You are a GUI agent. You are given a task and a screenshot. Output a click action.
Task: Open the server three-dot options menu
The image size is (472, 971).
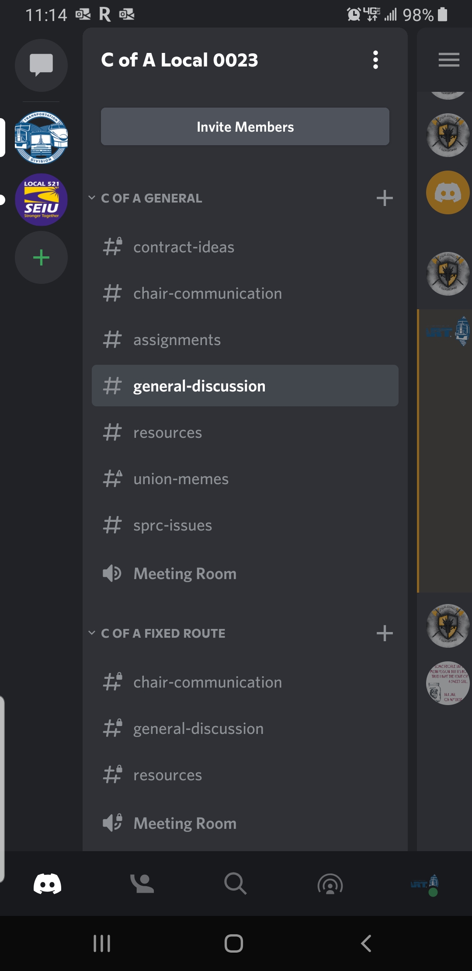point(375,60)
